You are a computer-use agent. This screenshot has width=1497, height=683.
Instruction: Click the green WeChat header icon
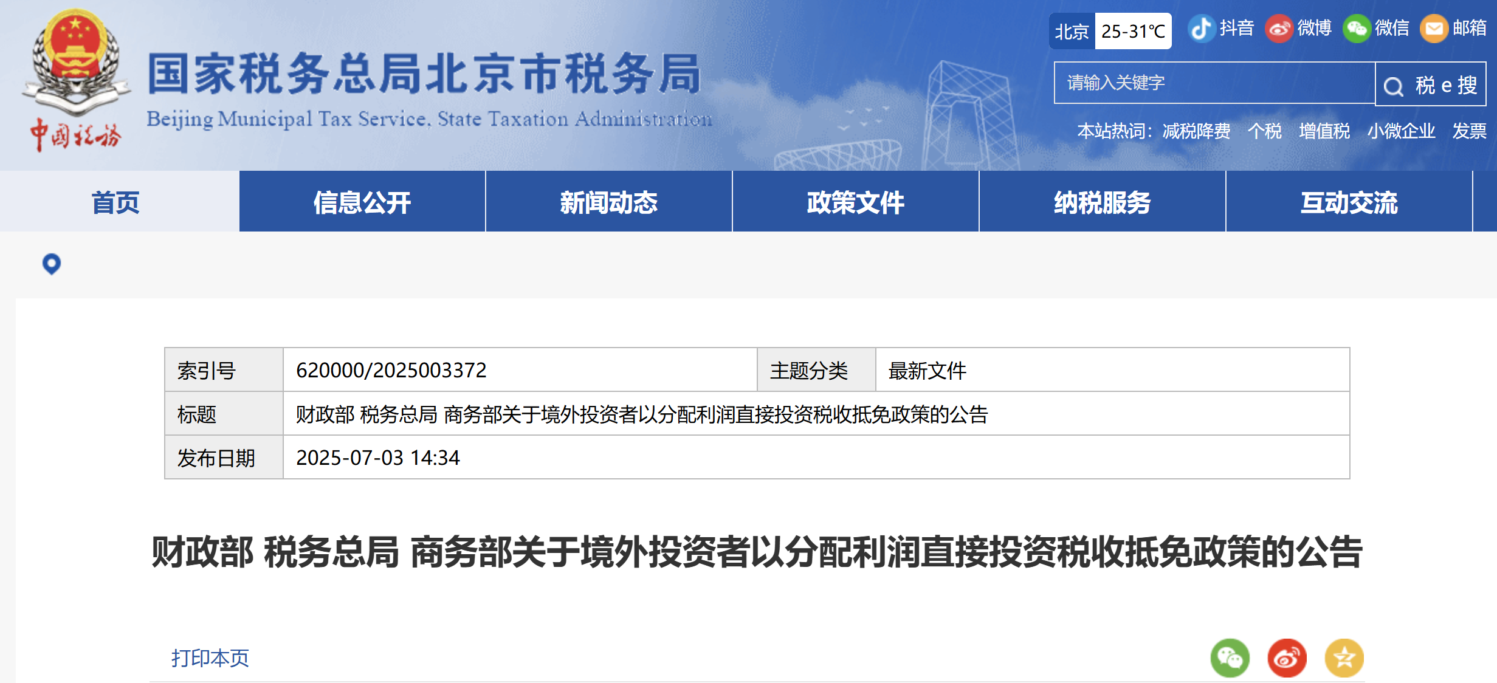[x=1357, y=29]
